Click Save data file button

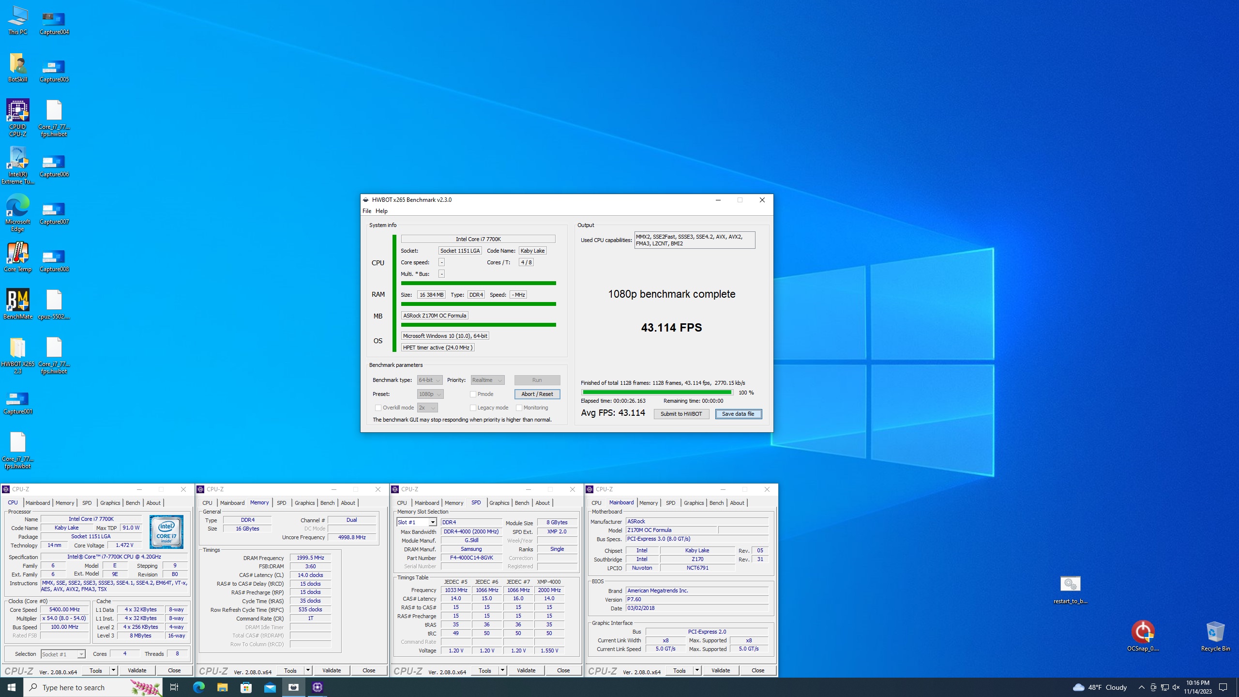(738, 414)
